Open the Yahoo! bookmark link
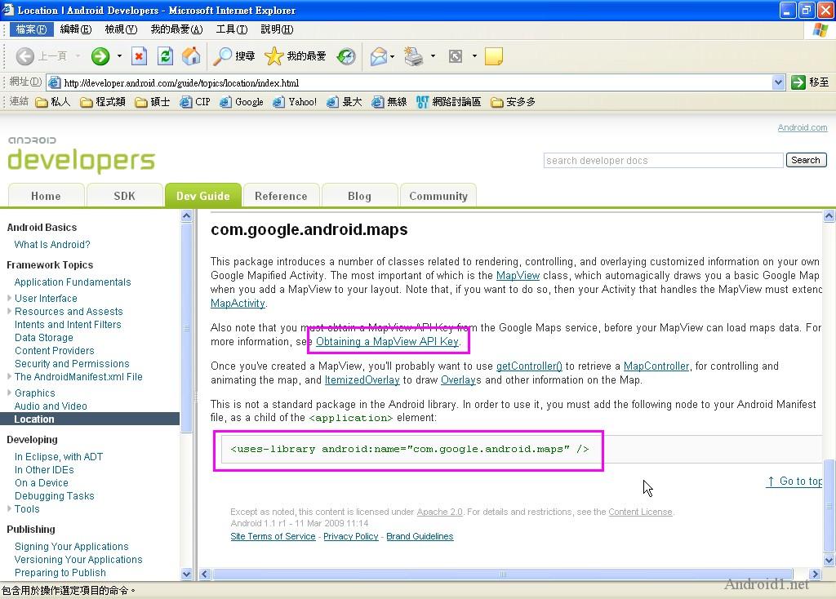 295,102
